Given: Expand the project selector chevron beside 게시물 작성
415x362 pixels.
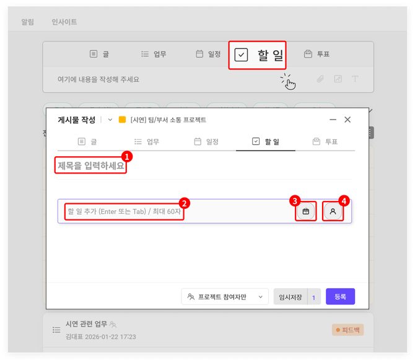Looking at the screenshot, I should tap(110, 120).
